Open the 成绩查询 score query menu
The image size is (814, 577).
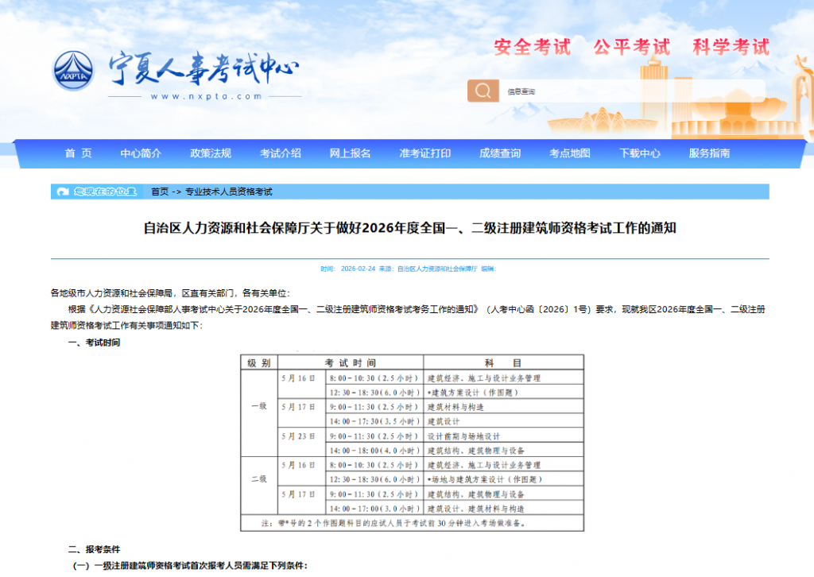tap(500, 153)
